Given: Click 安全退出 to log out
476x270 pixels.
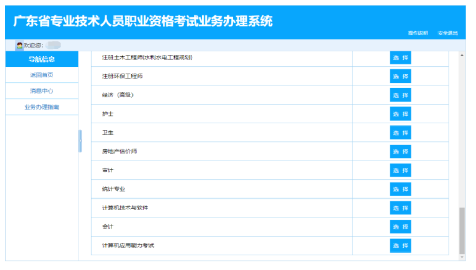Looking at the screenshot, I should tap(447, 33).
